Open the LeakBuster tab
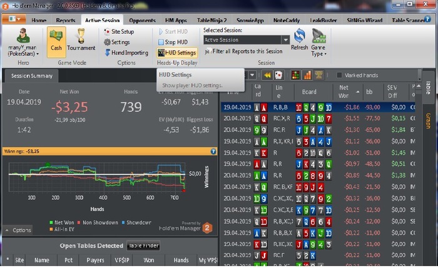Screen dimensions: 438x268 (x=323, y=20)
